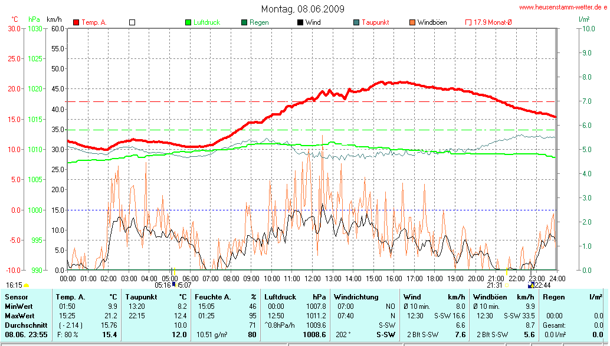Click the orange Windböen legend square

click(x=412, y=22)
